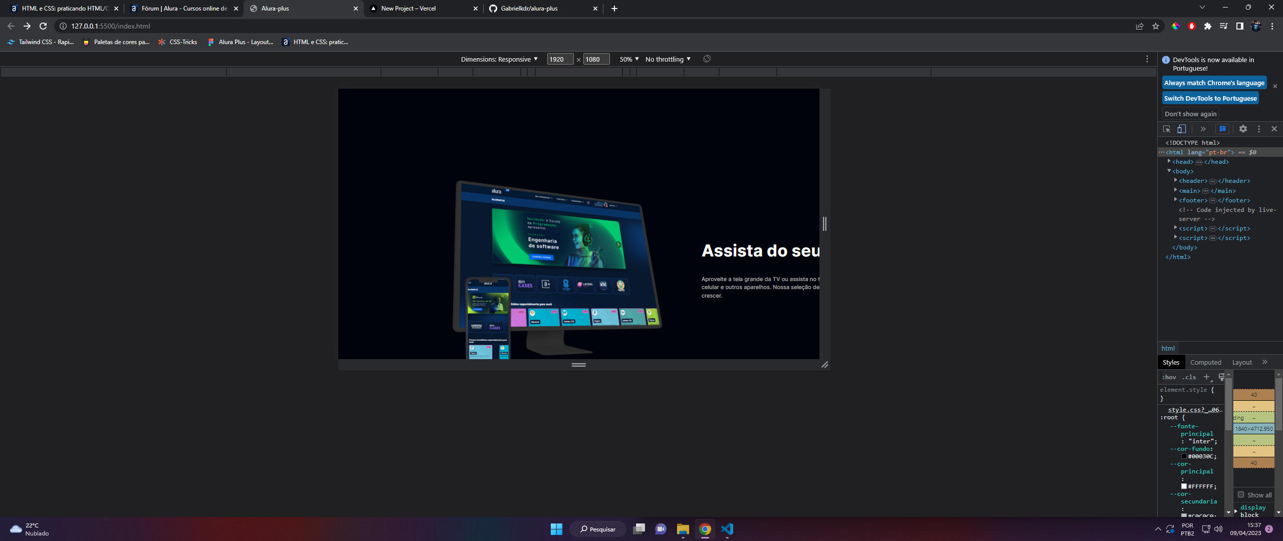This screenshot has height=541, width=1283.
Task: Open Visual Studio Code from taskbar
Action: click(727, 529)
